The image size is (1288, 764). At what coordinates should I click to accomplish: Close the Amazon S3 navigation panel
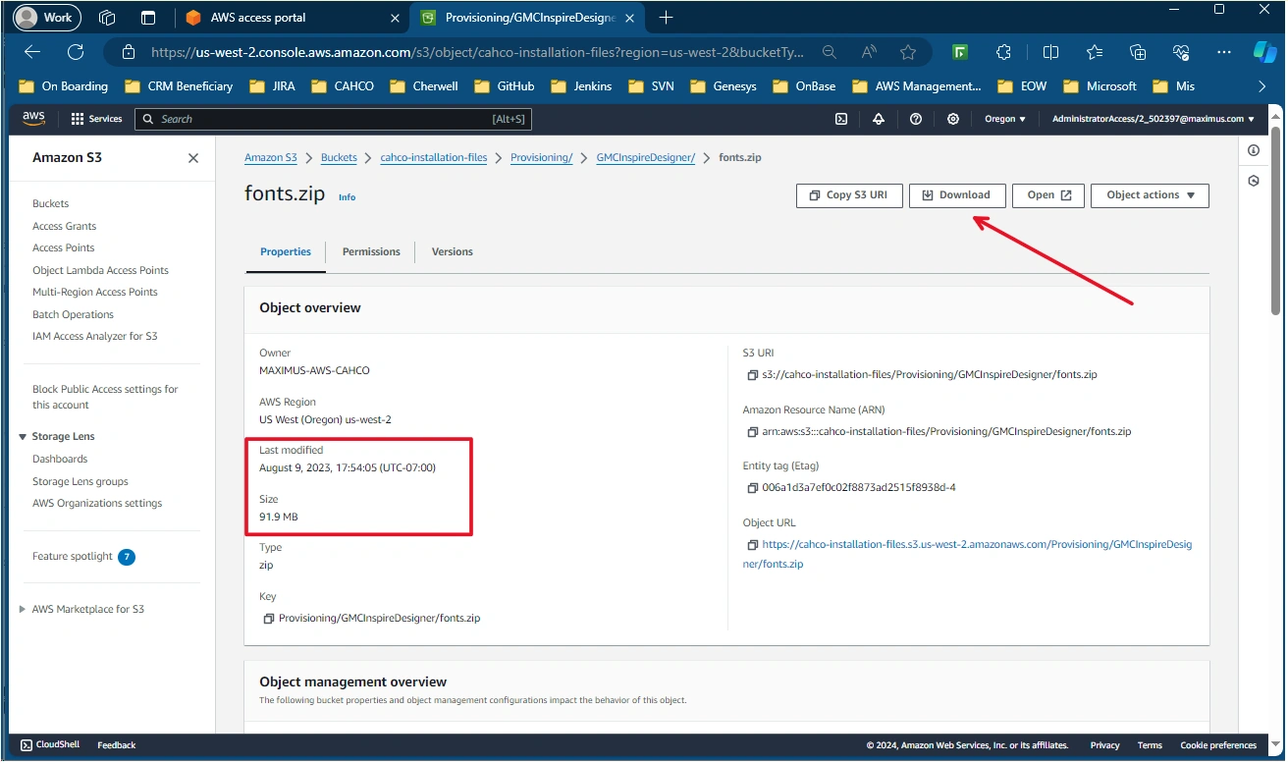pyautogui.click(x=193, y=158)
